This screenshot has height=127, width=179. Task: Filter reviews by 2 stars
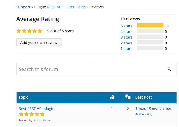point(126,43)
